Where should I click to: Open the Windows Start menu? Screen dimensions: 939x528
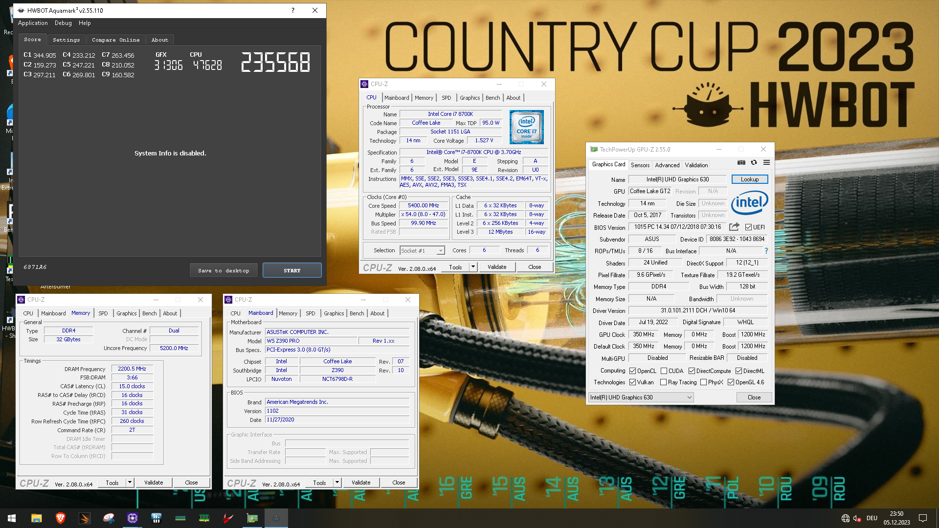[12, 518]
